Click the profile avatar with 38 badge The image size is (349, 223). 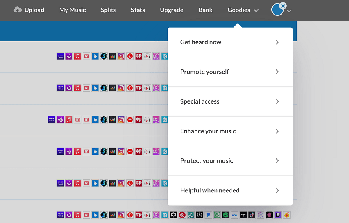pyautogui.click(x=277, y=10)
